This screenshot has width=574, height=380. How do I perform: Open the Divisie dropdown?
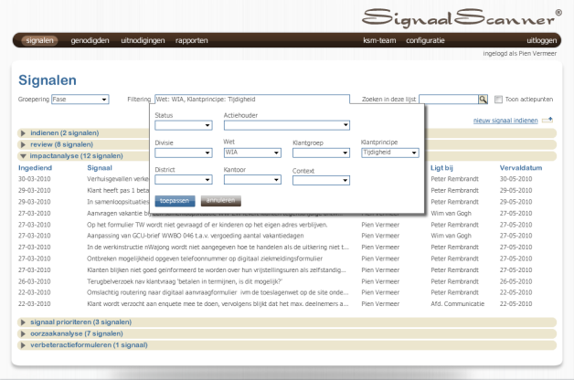(184, 153)
